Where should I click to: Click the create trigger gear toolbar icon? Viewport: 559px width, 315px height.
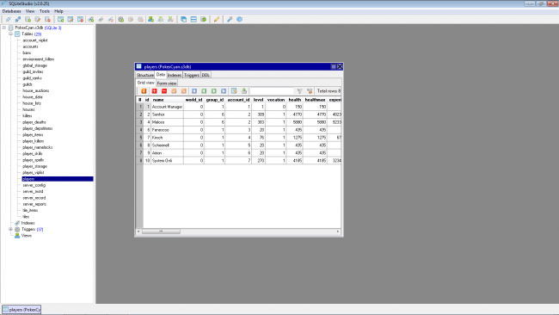121,19
